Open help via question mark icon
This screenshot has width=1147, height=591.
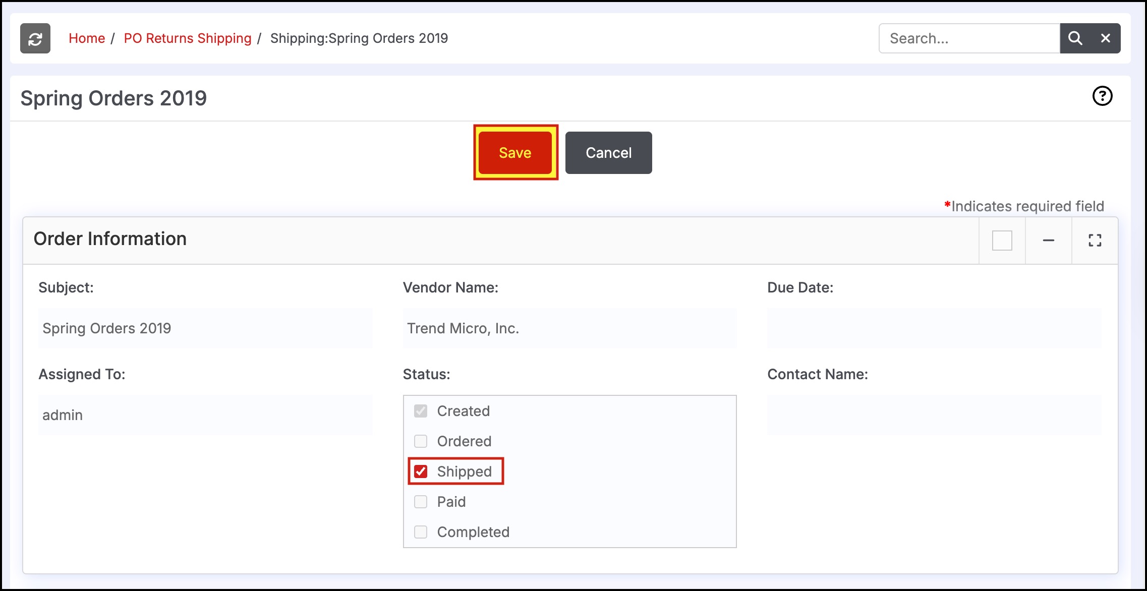click(1102, 96)
